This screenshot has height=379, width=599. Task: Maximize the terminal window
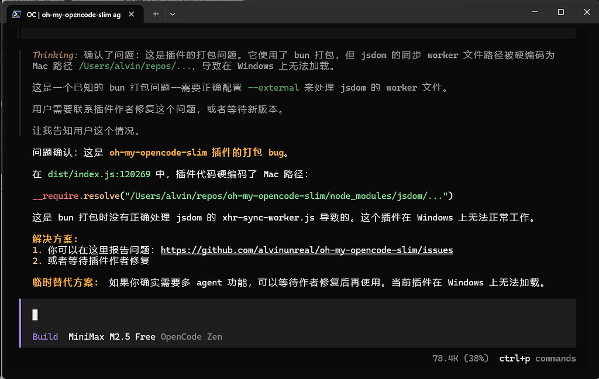point(560,12)
